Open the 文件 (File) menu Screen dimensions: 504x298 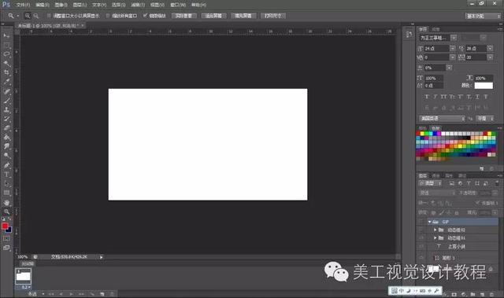[23, 5]
